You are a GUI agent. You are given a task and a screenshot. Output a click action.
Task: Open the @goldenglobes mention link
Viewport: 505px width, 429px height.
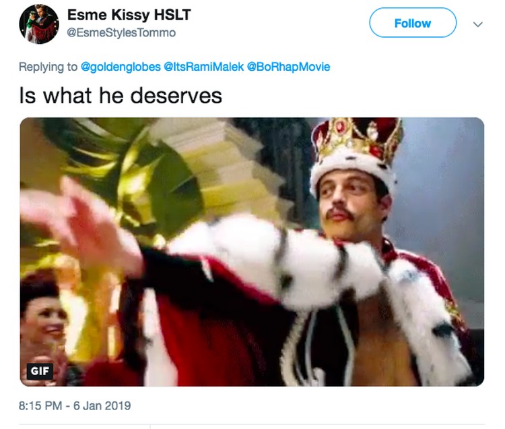click(x=121, y=67)
